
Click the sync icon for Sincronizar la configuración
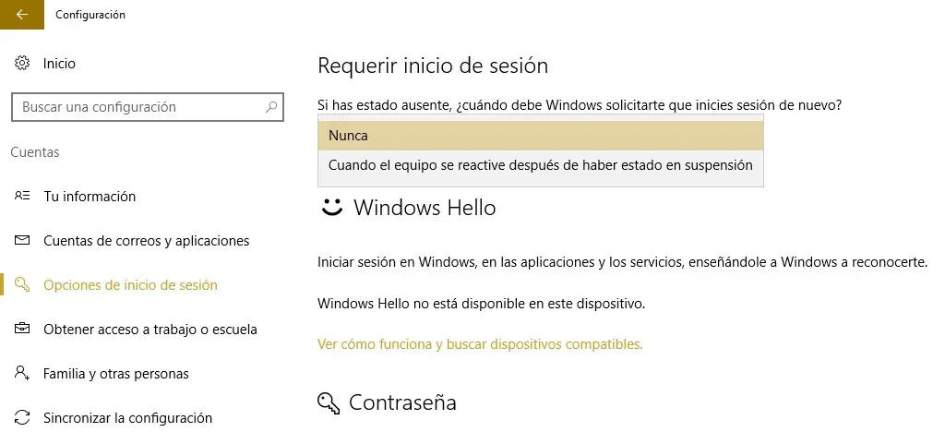[x=23, y=418]
